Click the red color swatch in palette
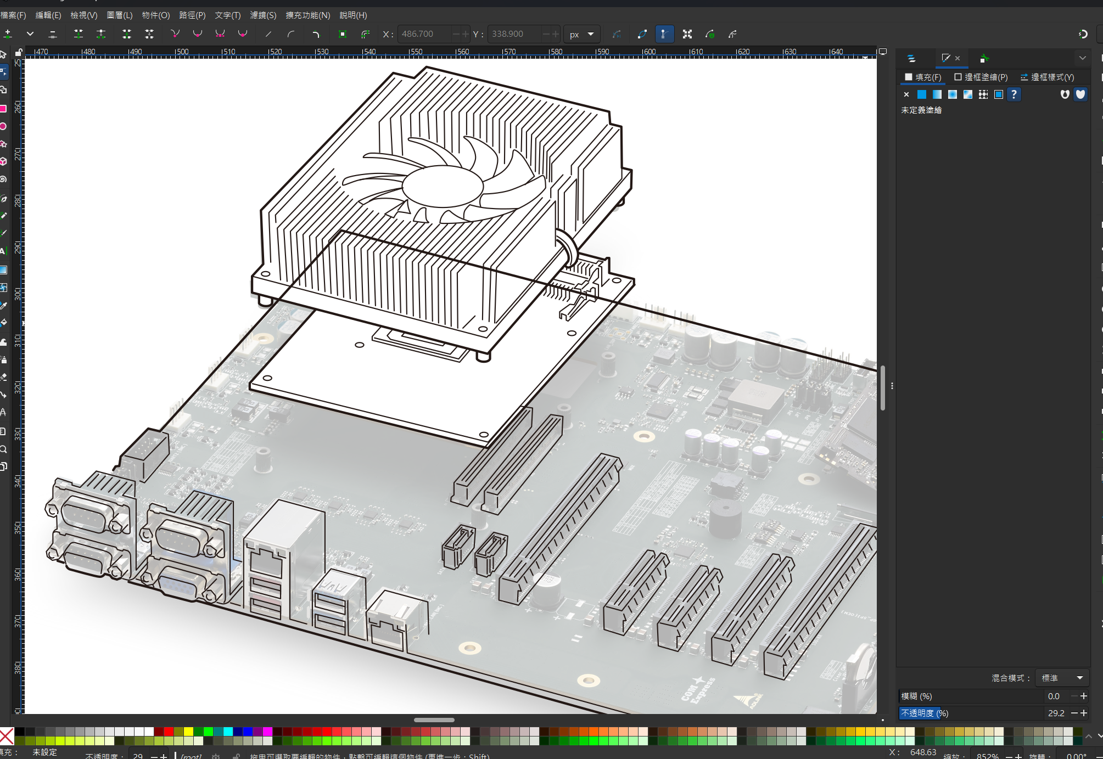Image resolution: width=1103 pixels, height=759 pixels. click(169, 732)
